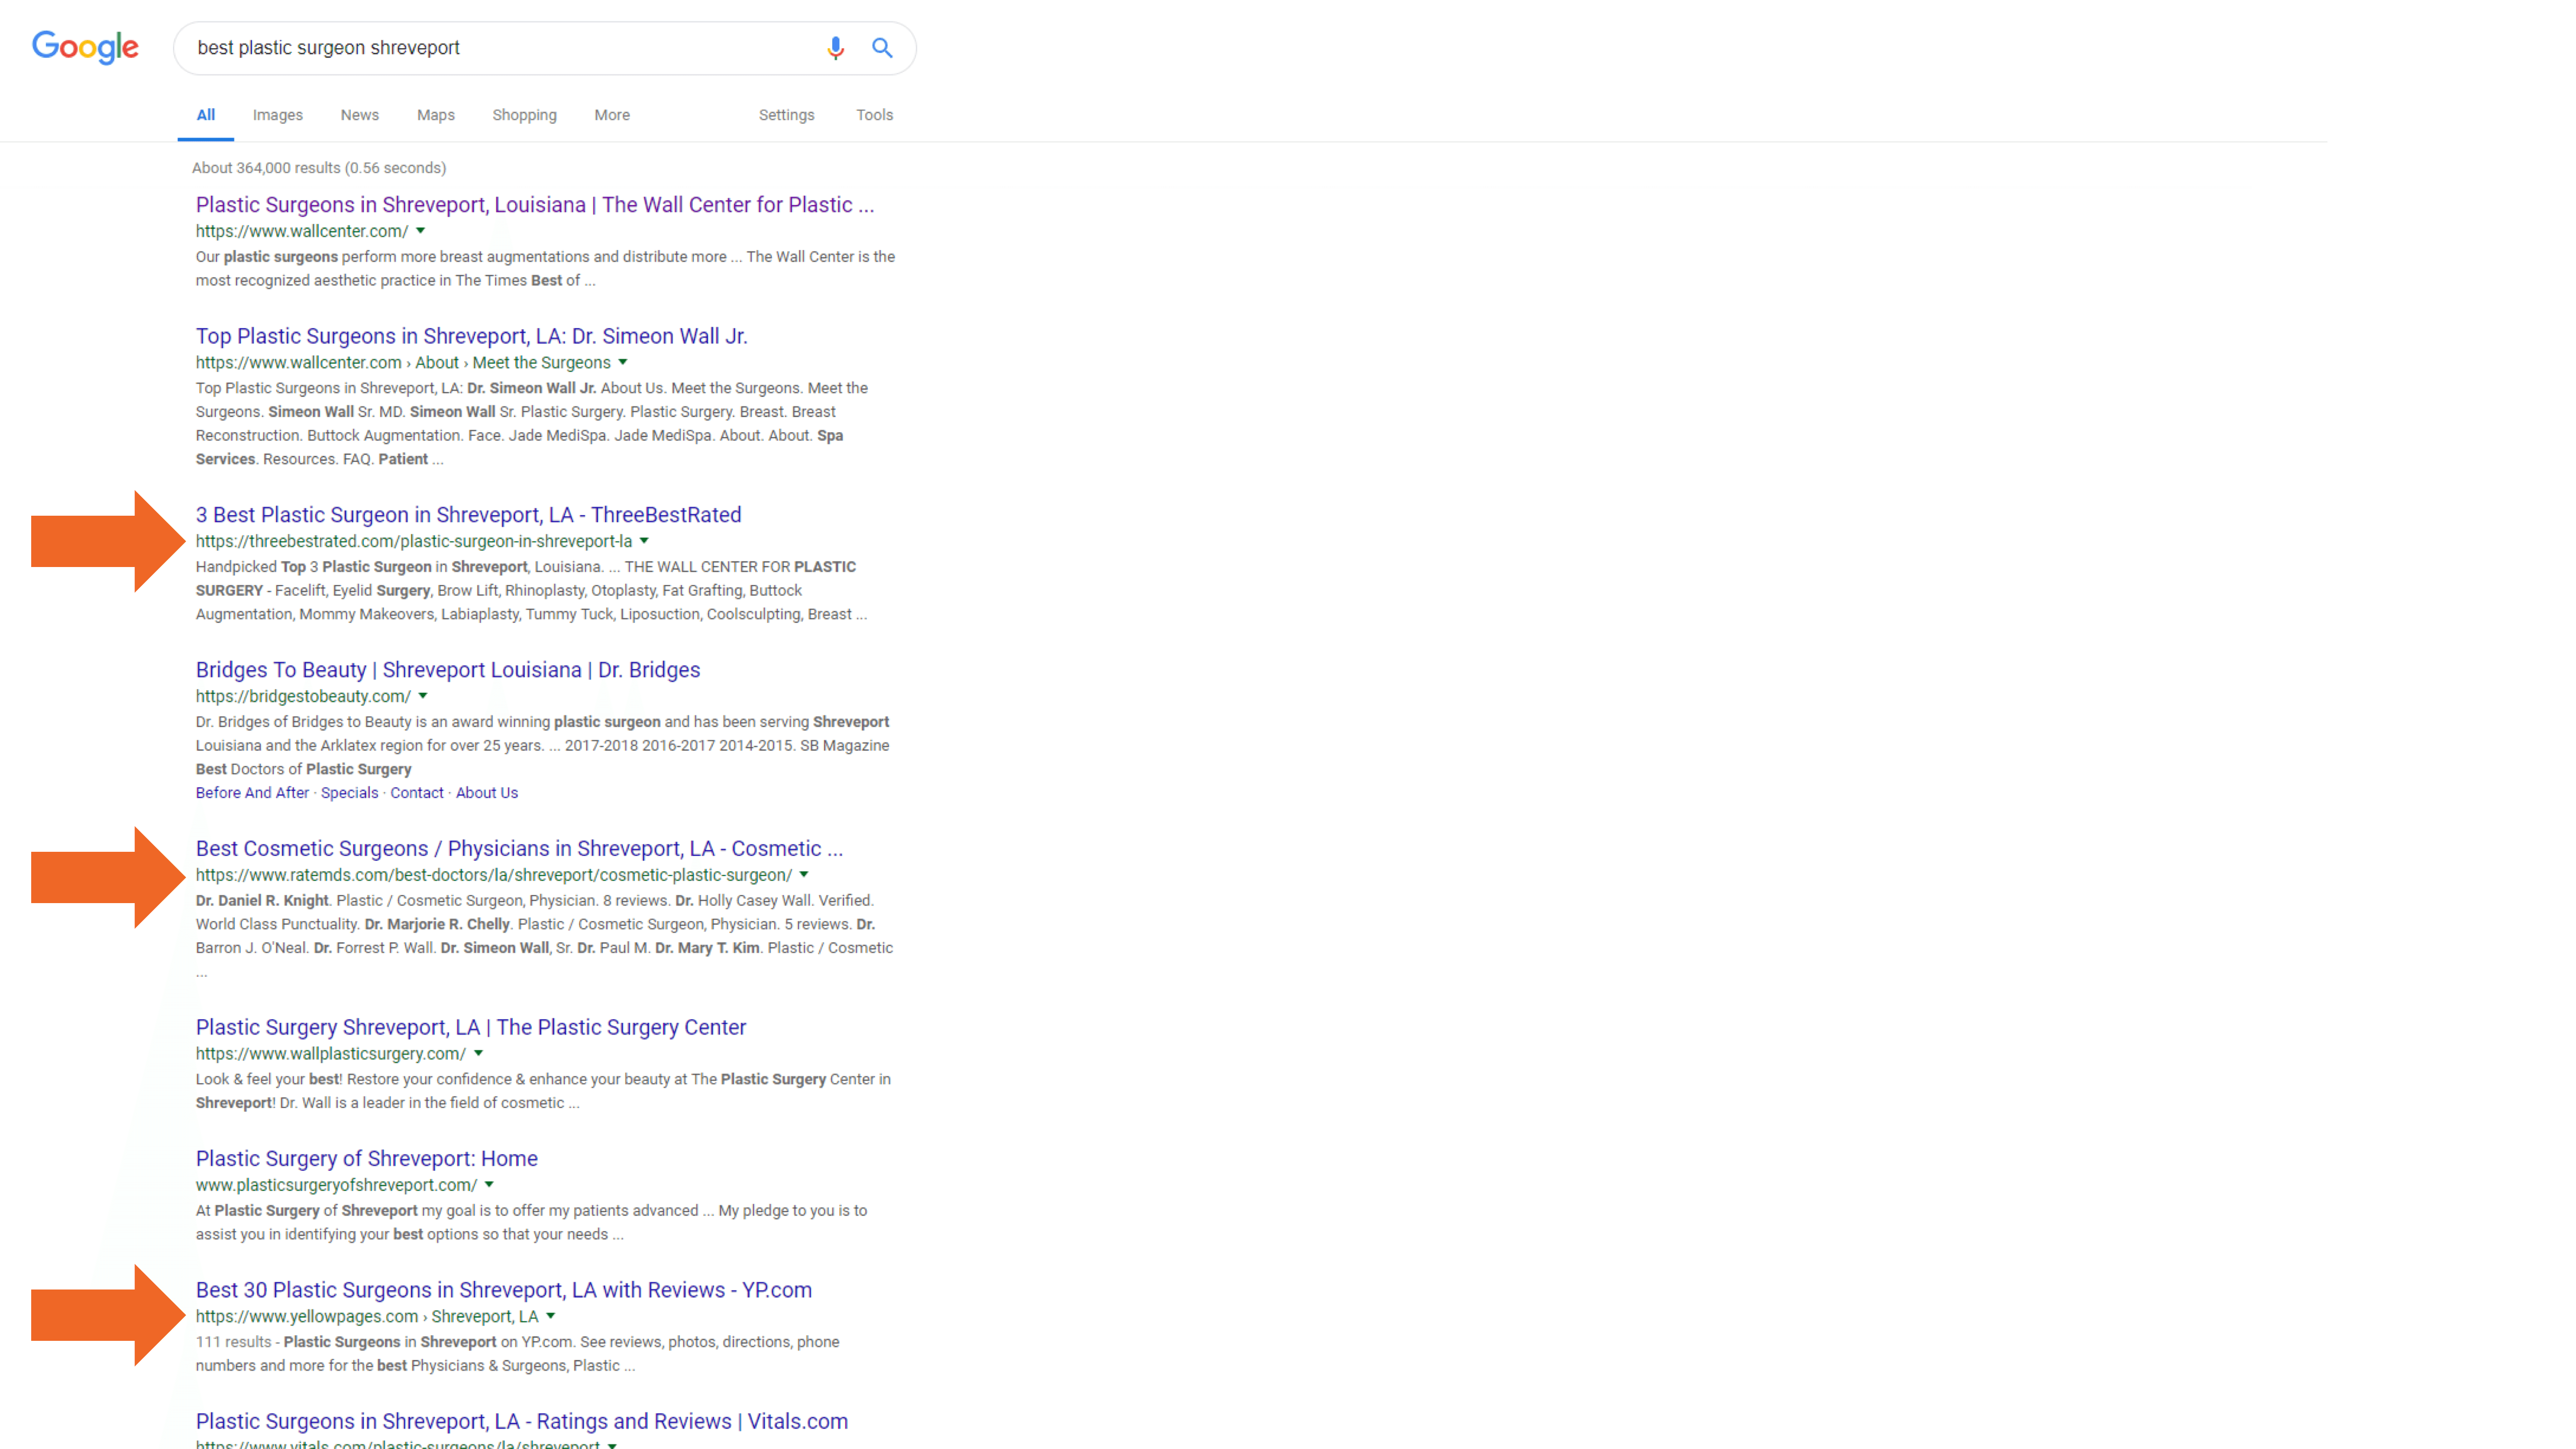Image resolution: width=2576 pixels, height=1449 pixels.
Task: Open the 'Specials' sitelink
Action: (350, 793)
